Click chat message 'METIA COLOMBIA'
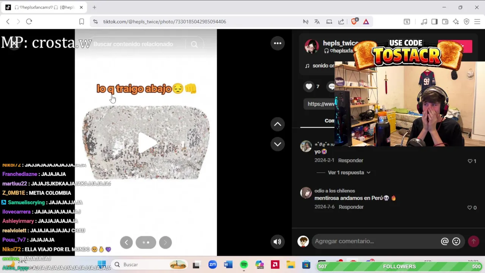485x273 pixels. (x=50, y=193)
